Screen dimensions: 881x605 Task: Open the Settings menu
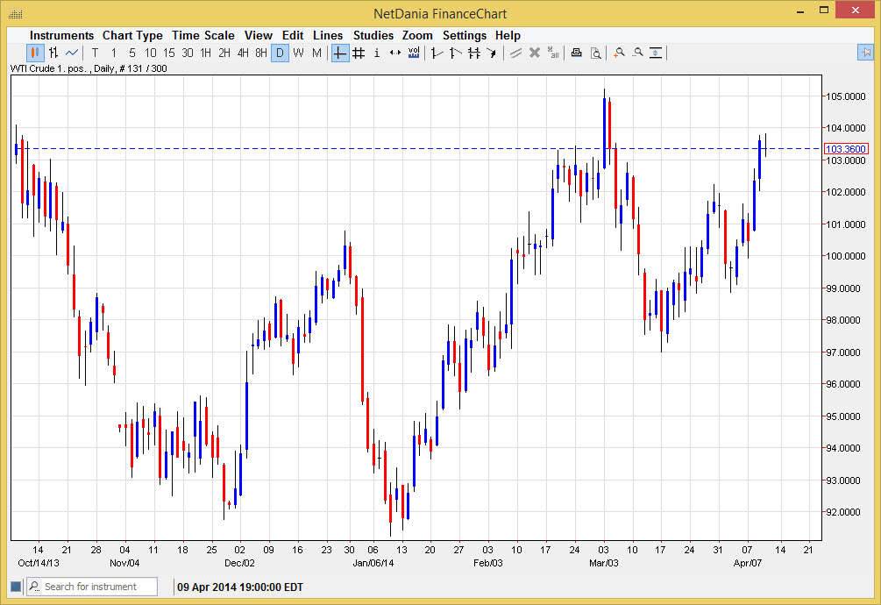point(464,35)
